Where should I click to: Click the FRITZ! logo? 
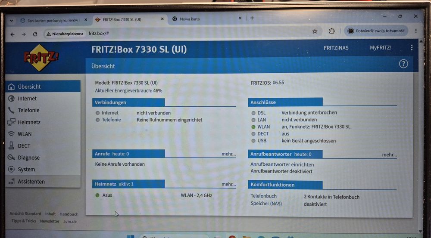41,58
